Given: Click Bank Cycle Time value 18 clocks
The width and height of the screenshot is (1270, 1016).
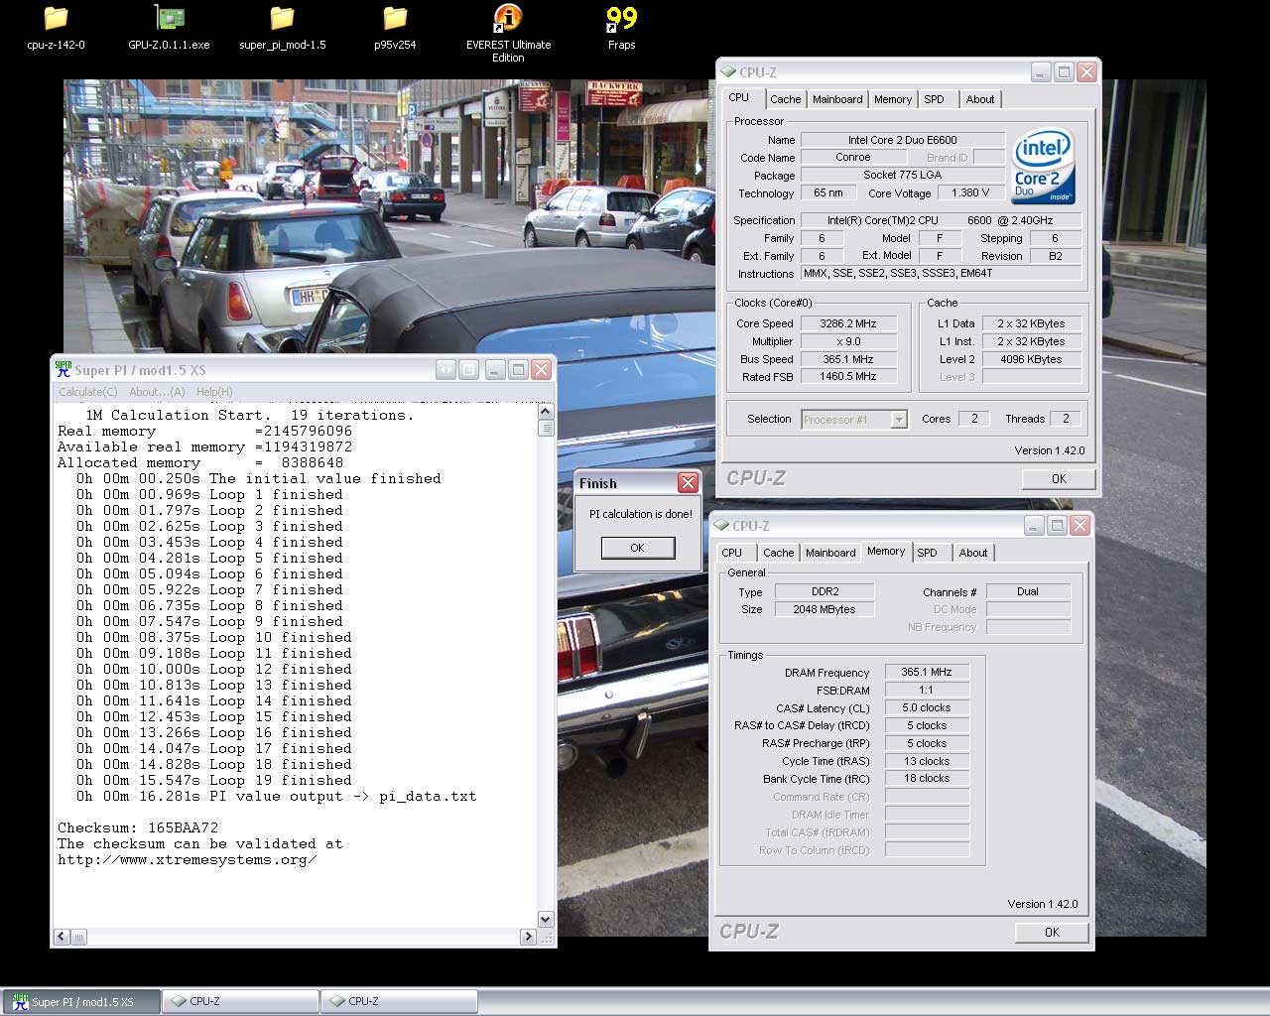Looking at the screenshot, I should pyautogui.click(x=927, y=778).
